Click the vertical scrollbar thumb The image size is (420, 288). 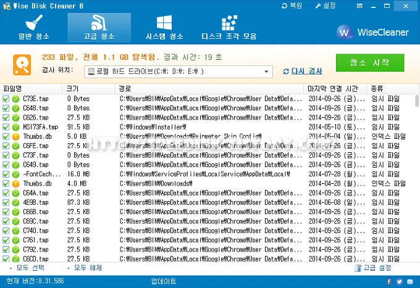point(417,101)
